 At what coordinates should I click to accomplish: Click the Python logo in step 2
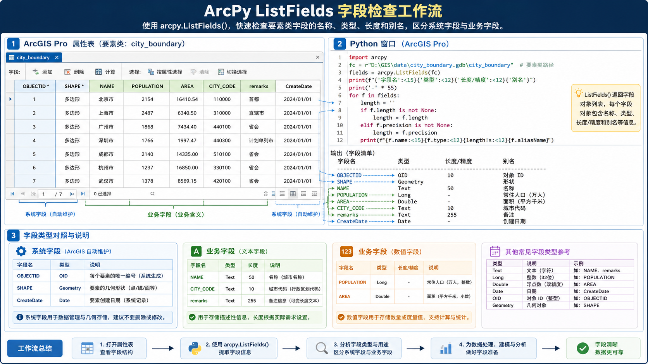point(195,348)
